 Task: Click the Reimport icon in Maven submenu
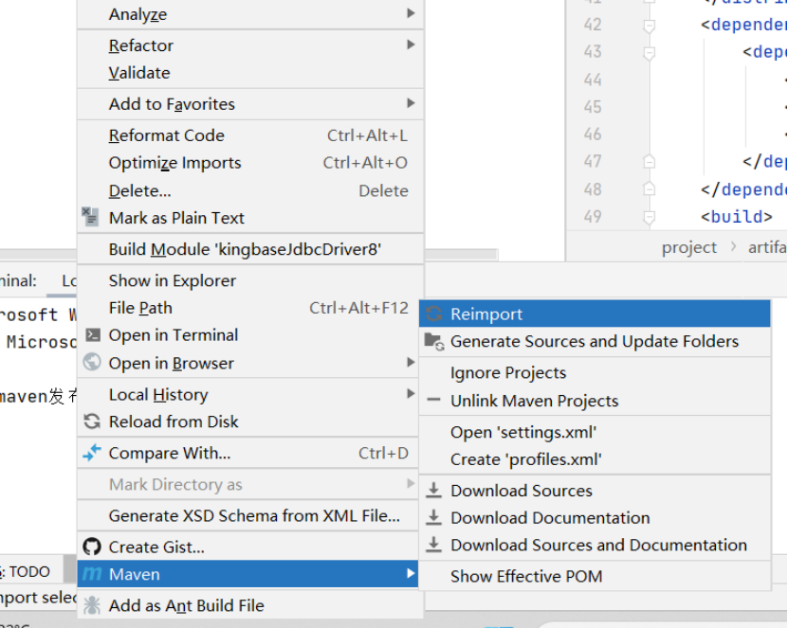pyautogui.click(x=433, y=314)
